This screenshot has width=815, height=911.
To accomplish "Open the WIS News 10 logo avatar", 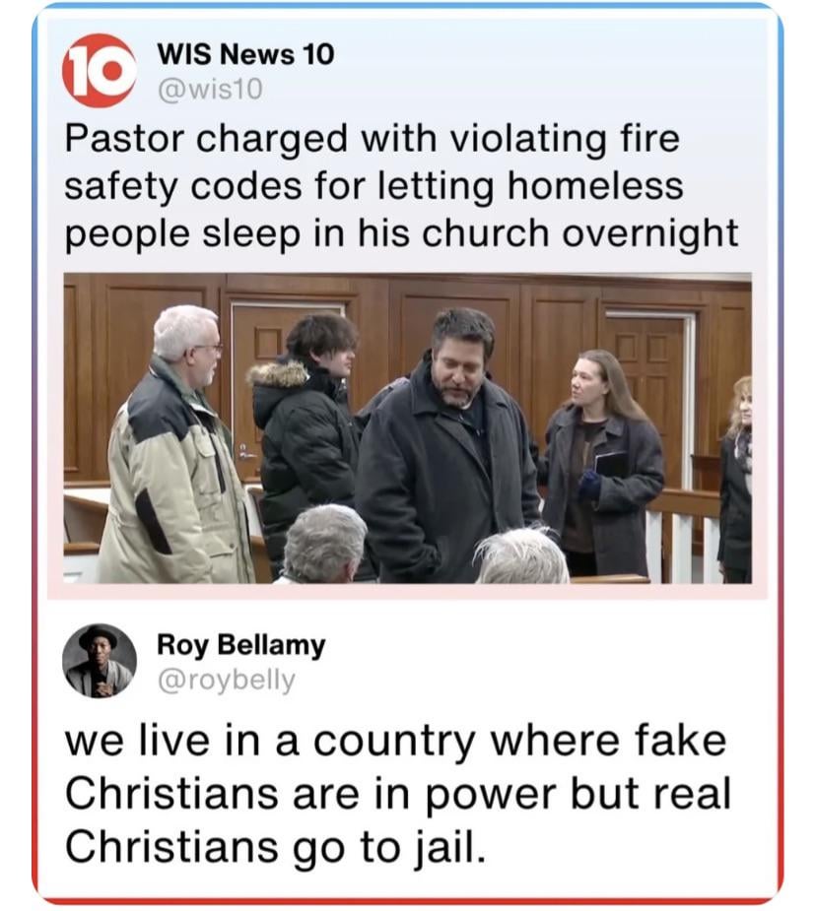I will point(99,71).
